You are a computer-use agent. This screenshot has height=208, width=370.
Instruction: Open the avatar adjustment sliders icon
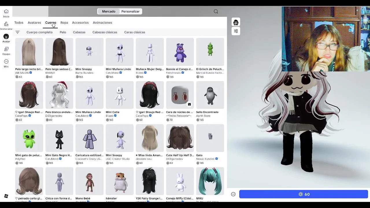[236, 31]
